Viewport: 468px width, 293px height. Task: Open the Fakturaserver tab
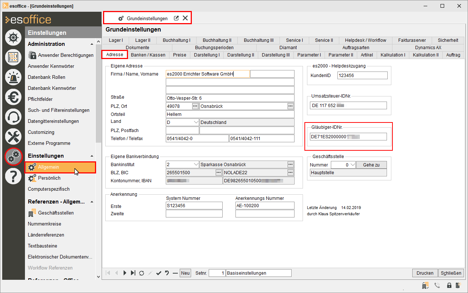coord(412,40)
